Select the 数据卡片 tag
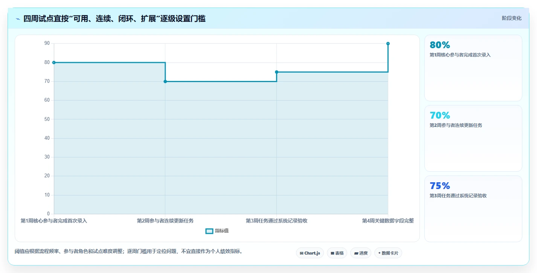This screenshot has height=273, width=537. coord(388,253)
